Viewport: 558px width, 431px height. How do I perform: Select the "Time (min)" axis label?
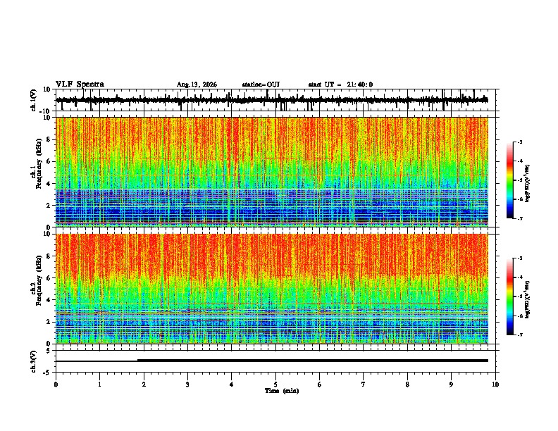(x=282, y=391)
